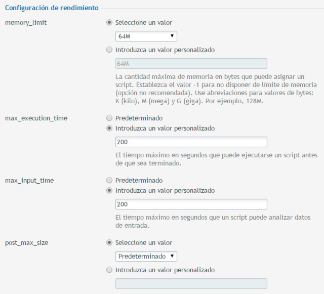Select max_execution_time custom value radio button
Image resolution: width=324 pixels, height=294 pixels.
coord(109,128)
